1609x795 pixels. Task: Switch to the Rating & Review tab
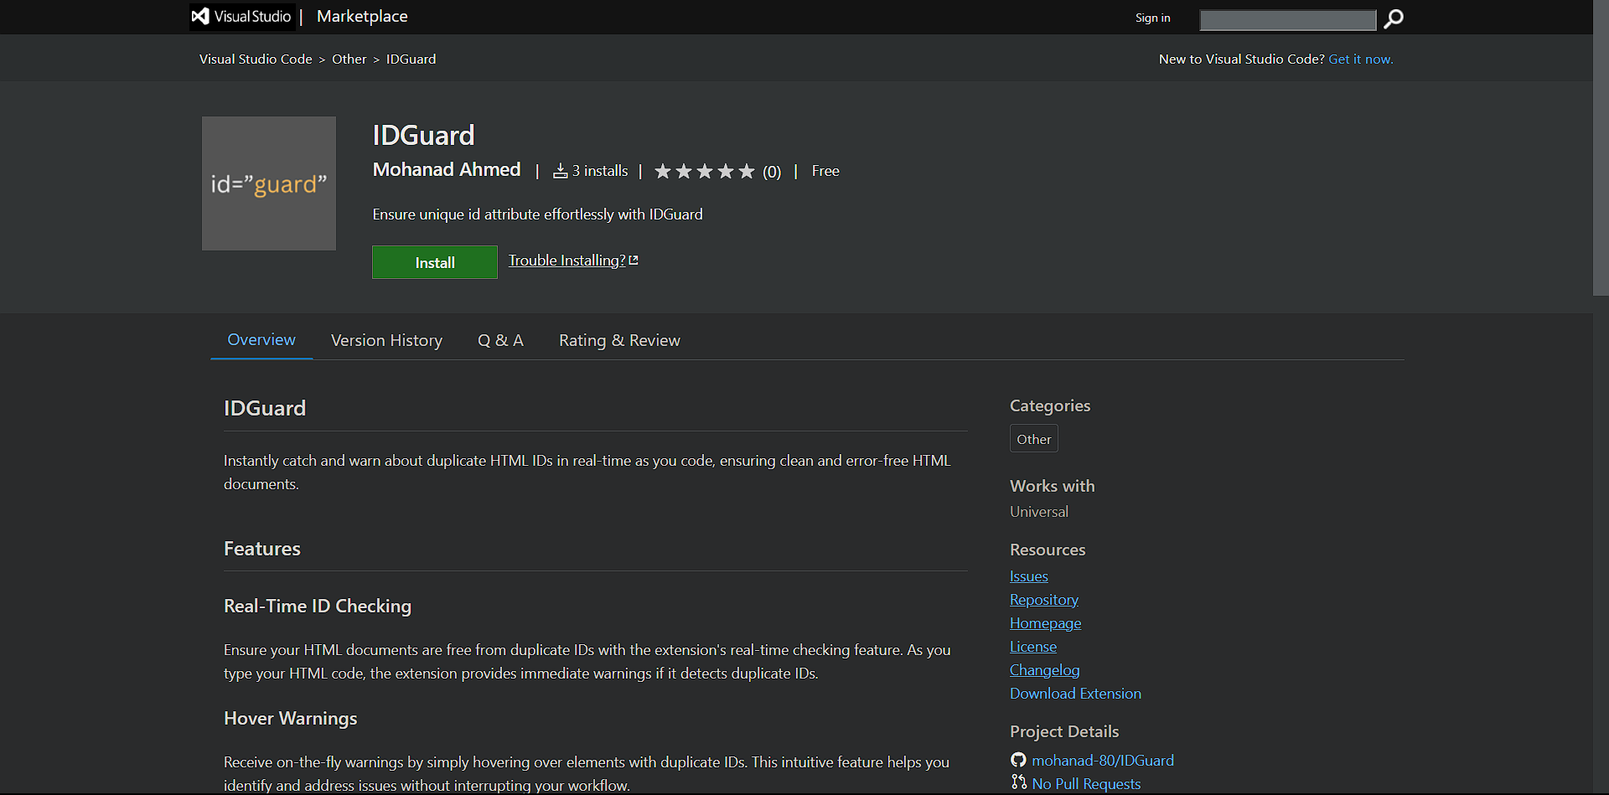point(619,340)
